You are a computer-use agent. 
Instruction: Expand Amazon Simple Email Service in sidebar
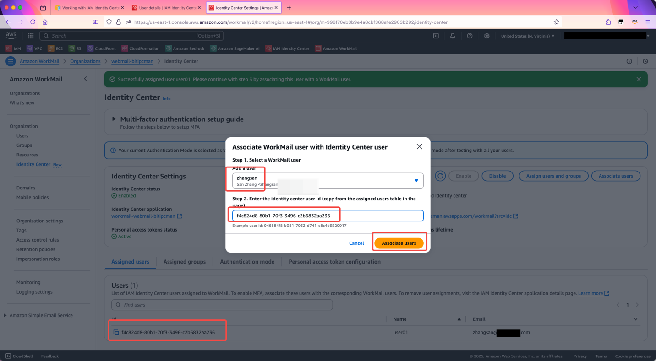[5, 315]
